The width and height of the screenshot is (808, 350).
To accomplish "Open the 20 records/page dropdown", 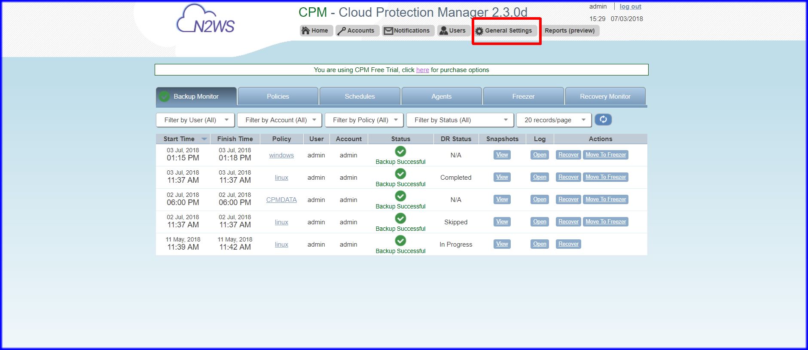I will [554, 120].
